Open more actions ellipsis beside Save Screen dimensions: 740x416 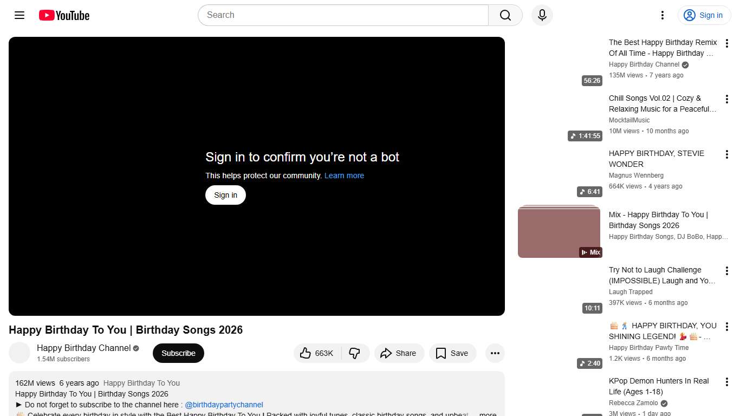[x=495, y=353]
